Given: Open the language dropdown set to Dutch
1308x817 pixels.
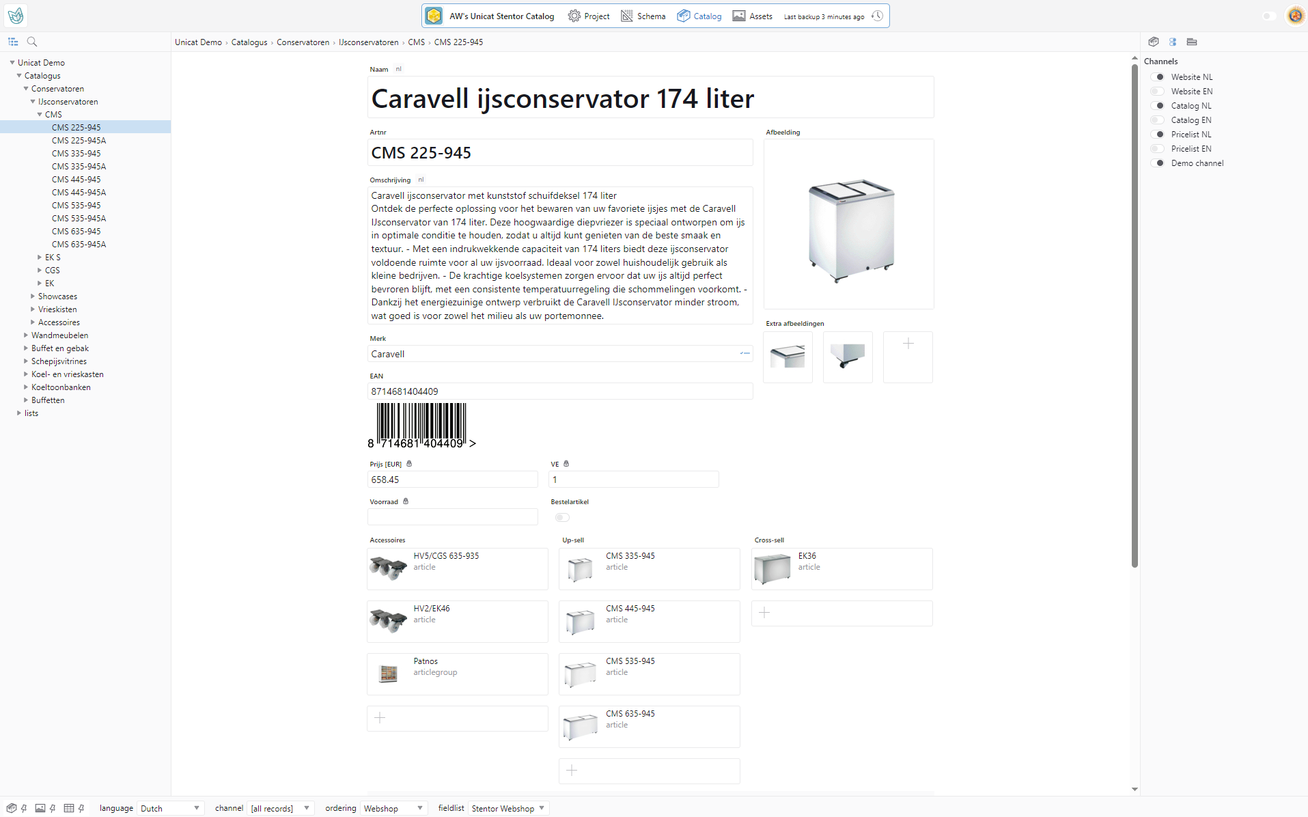Looking at the screenshot, I should pyautogui.click(x=170, y=808).
